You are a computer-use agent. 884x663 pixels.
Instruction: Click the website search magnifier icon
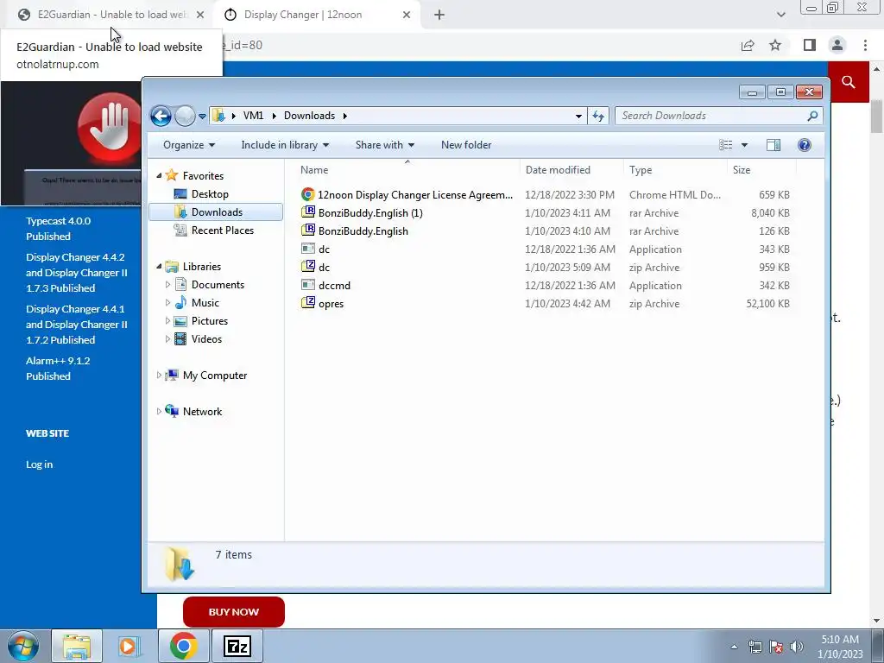point(849,82)
